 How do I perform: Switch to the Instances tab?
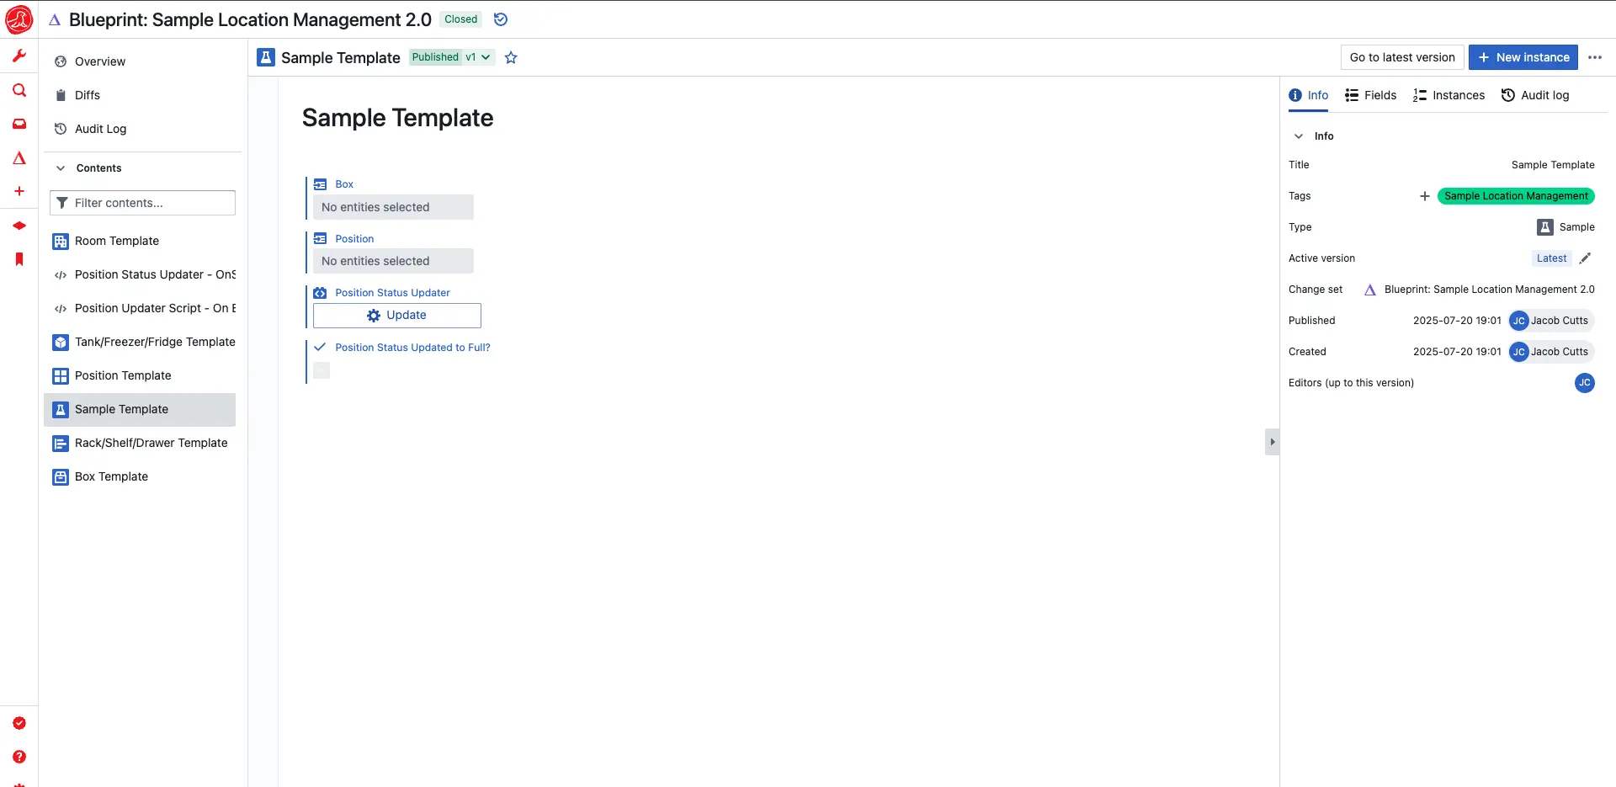pyautogui.click(x=1449, y=95)
